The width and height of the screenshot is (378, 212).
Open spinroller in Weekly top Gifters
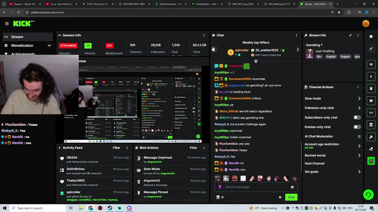pyautogui.click(x=242, y=50)
